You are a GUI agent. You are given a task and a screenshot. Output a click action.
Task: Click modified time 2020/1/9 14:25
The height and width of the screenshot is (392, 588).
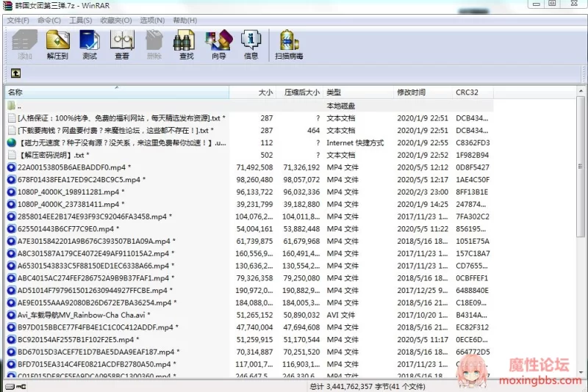423,204
